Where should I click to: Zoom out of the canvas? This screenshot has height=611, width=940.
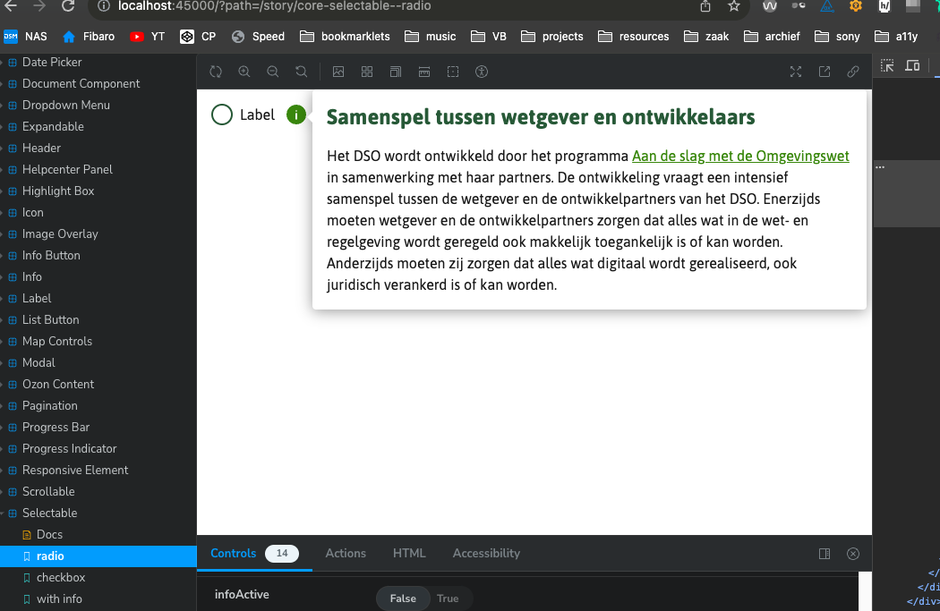[x=273, y=72]
